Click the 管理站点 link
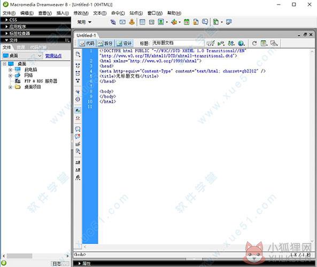This screenshot has height=267, width=317. (x=53, y=56)
